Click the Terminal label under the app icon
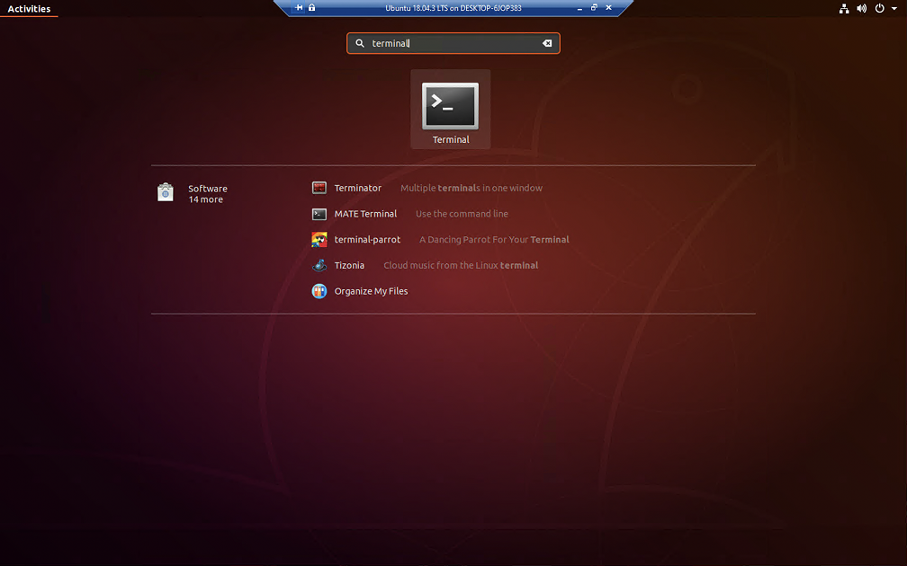The height and width of the screenshot is (566, 907). [x=451, y=140]
